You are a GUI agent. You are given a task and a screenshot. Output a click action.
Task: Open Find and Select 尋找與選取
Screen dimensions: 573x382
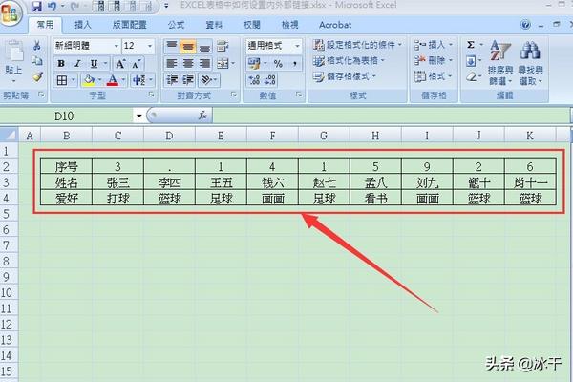(531, 62)
